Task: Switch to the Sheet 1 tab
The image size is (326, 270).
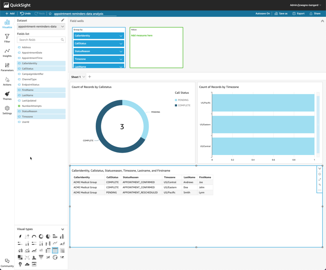Action: [75, 77]
